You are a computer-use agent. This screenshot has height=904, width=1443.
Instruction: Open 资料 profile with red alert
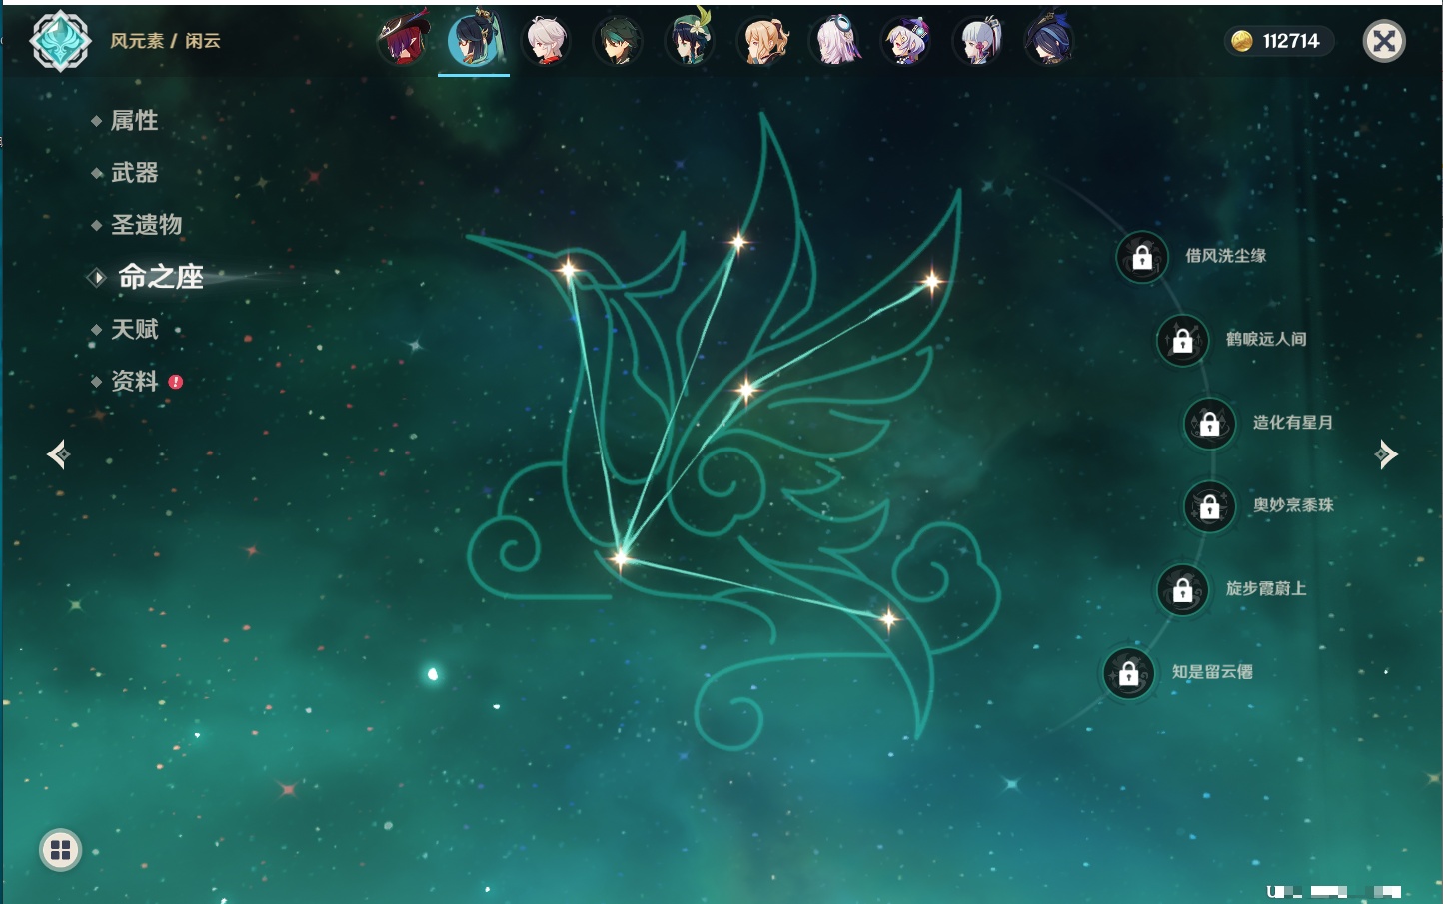click(134, 382)
